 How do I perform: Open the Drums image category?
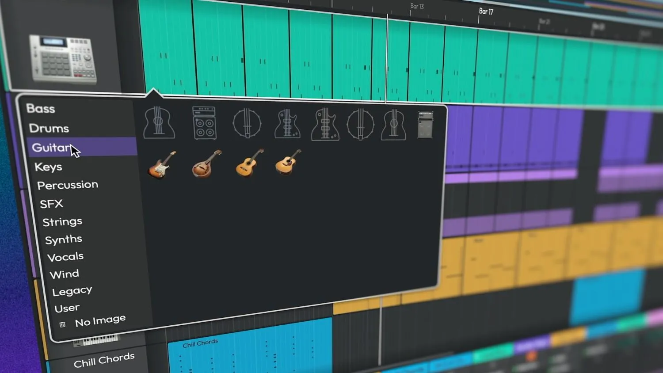[x=49, y=128]
